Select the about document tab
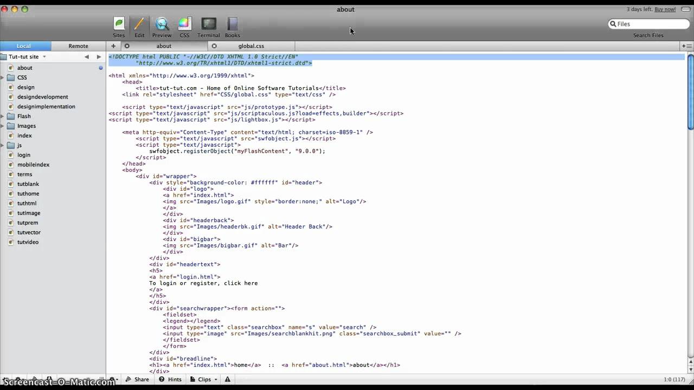694x390 pixels. (164, 46)
